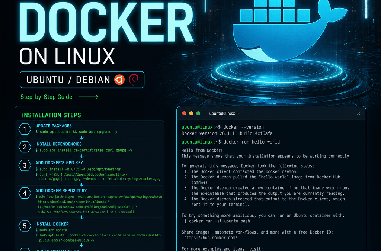Viewport: 381px width, 251px height.
Task: Click the Hello from Docker! line
Action: coord(202,151)
